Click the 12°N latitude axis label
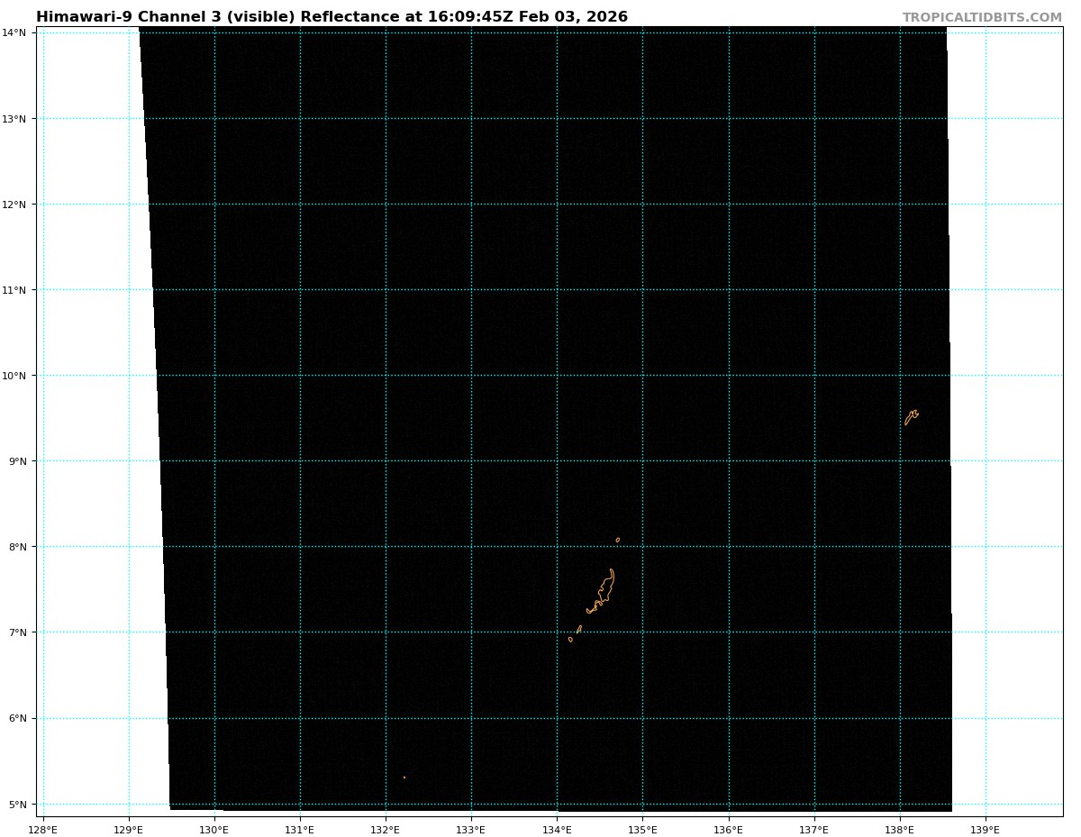The width and height of the screenshot is (1081, 837). [16, 205]
